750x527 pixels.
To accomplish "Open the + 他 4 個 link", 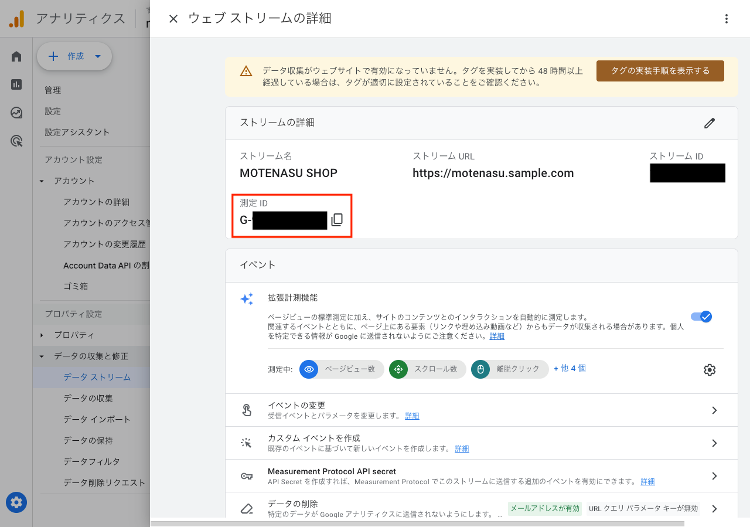I will (569, 369).
